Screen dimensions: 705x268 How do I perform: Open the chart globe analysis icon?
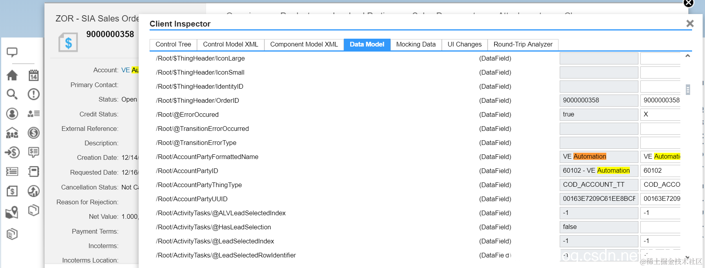[x=34, y=191]
